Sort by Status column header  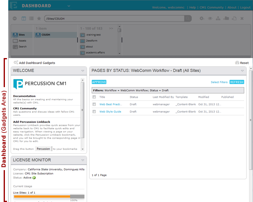pos(134,97)
